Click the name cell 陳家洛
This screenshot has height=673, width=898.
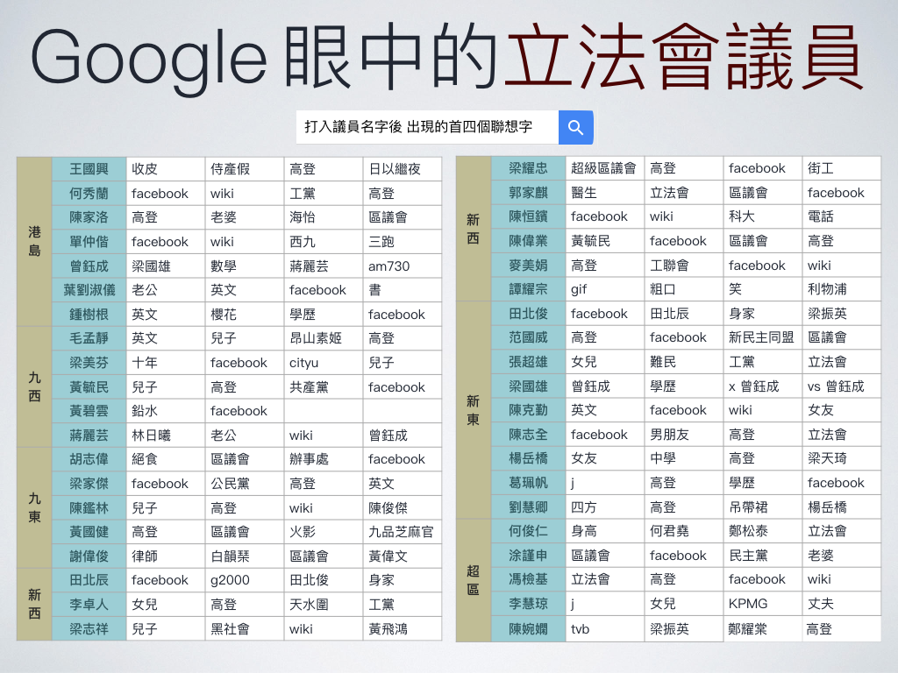pyautogui.click(x=89, y=217)
